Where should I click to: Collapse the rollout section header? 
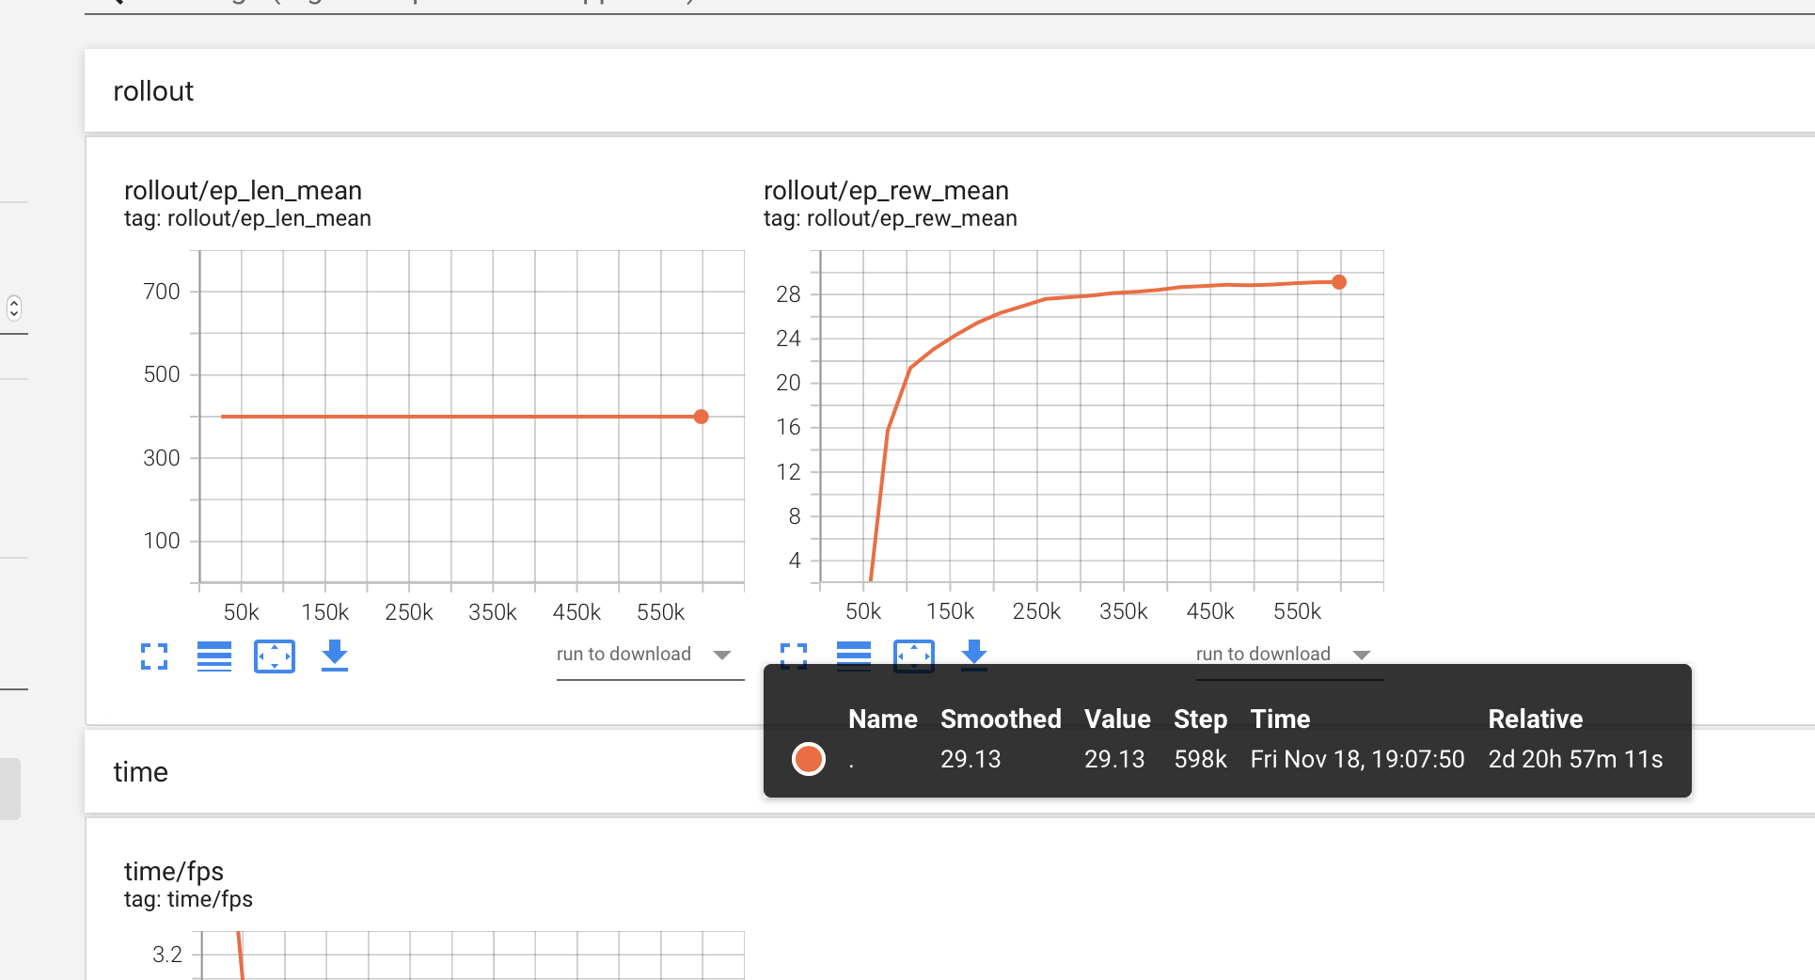152,90
